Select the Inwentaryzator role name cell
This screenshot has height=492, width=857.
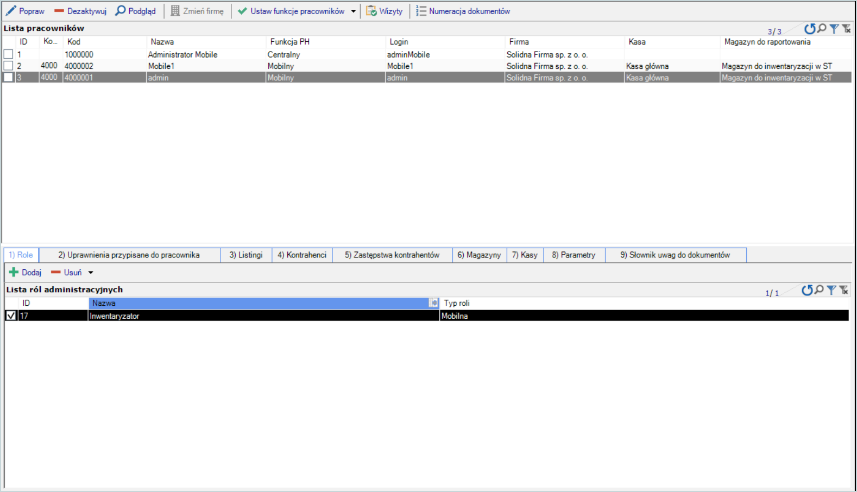tap(264, 316)
